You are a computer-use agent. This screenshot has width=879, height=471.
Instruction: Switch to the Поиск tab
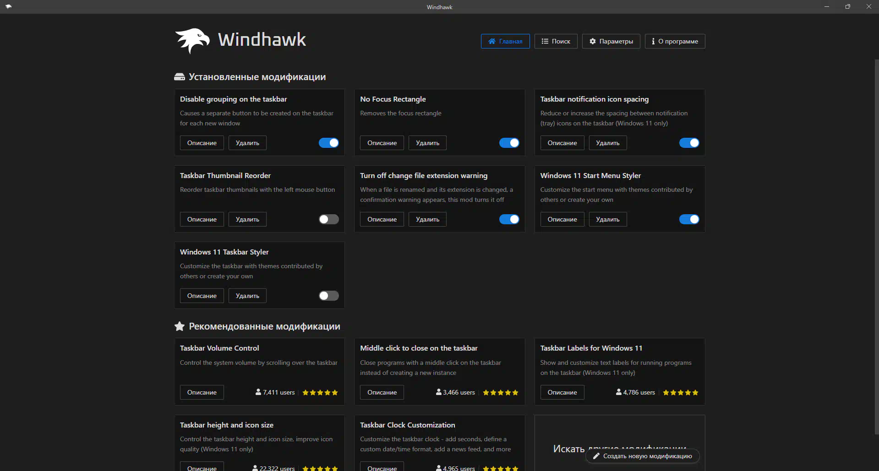(556, 41)
